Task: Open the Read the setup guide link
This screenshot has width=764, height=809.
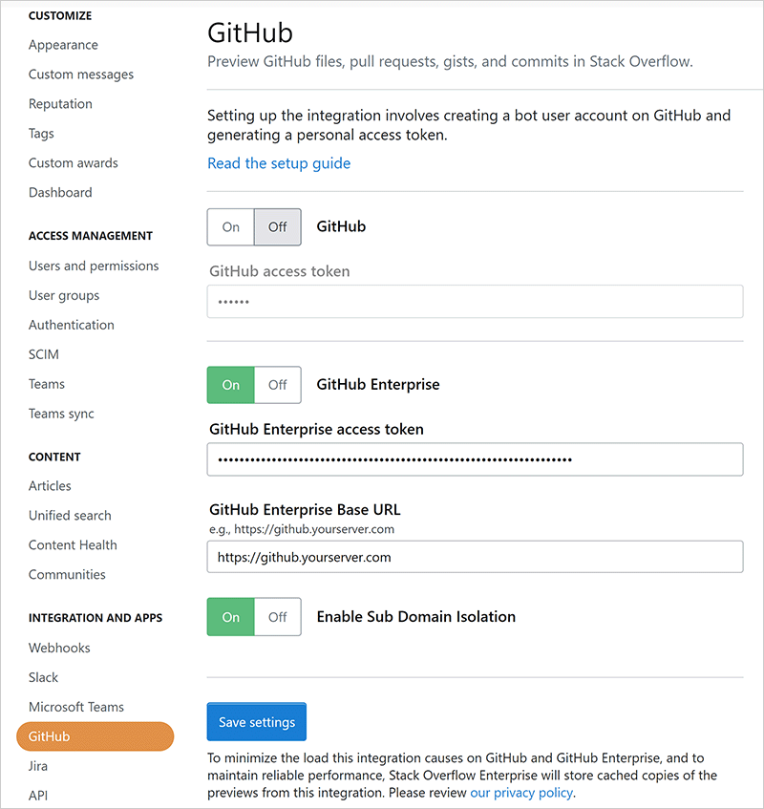Action: (x=279, y=163)
